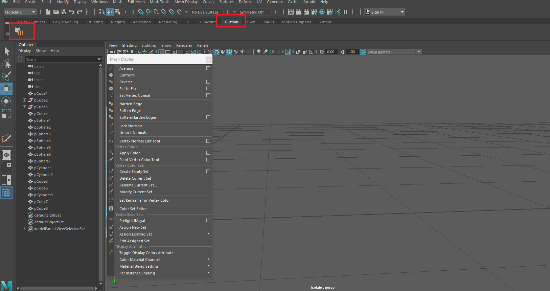The image size is (550, 291).
Task: Start IPR render icon
Action: coord(306,12)
